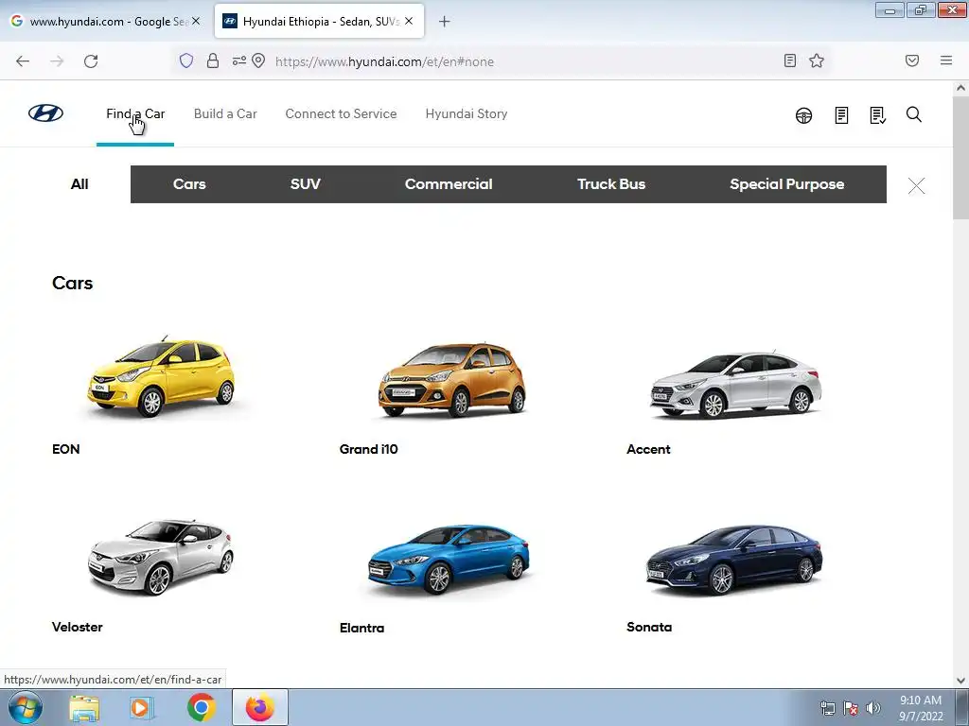Filter by the Cars category
The width and height of the screenshot is (969, 726).
(x=189, y=184)
